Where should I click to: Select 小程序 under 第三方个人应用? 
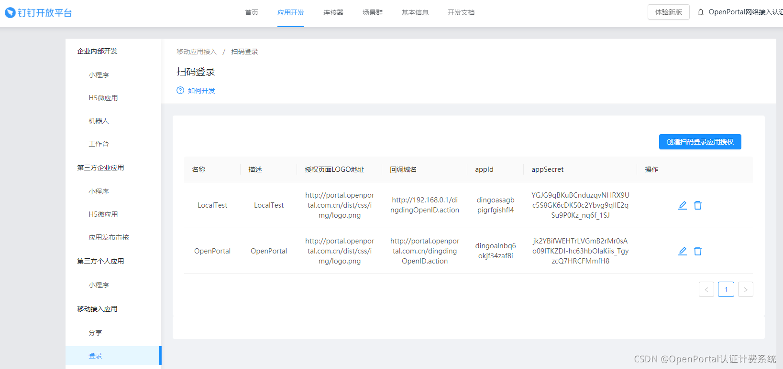tap(99, 285)
